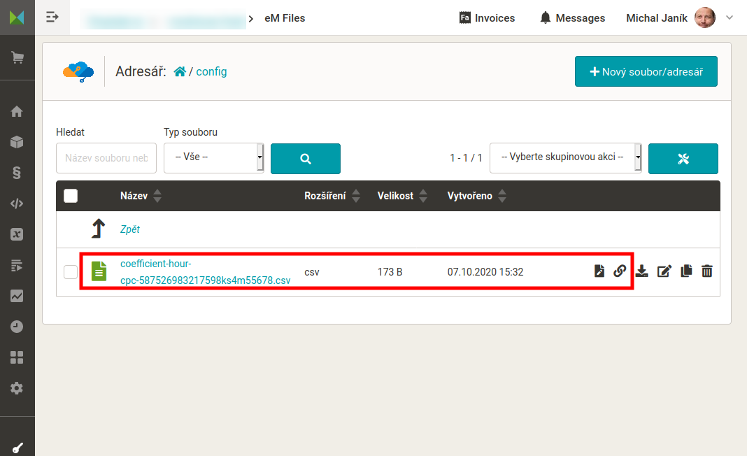Delete the file using the trash icon
747x456 pixels.
pyautogui.click(x=707, y=271)
